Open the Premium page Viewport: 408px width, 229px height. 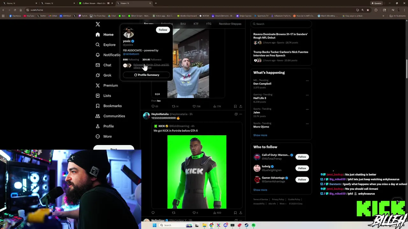point(107,85)
